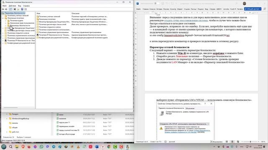Image resolution: width=268 pixels, height=150 pixels.
Task: Click the 100% zoom level in Word
Action: click(263, 142)
